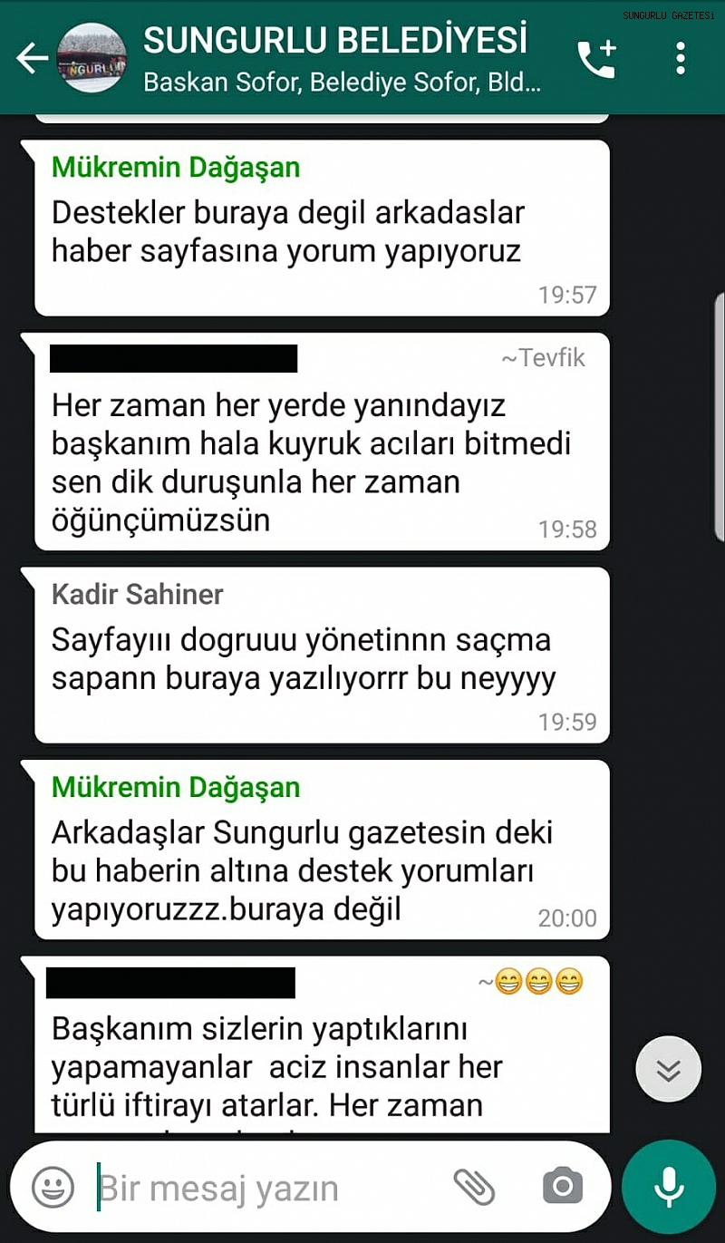725x1243 pixels.
Task: Tap the green microphone voice button
Action: pos(669,1186)
